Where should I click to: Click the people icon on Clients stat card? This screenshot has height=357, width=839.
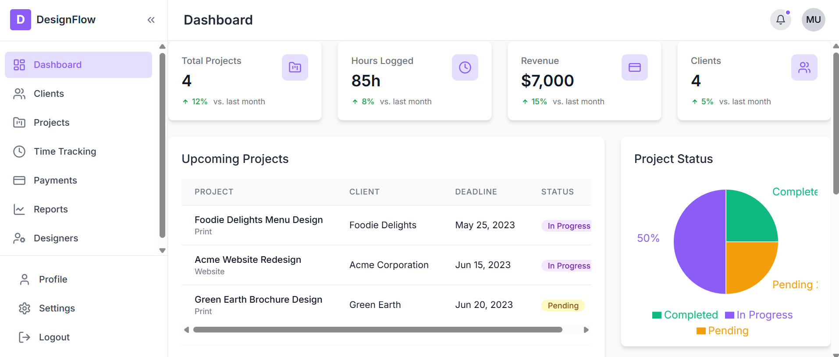point(804,67)
